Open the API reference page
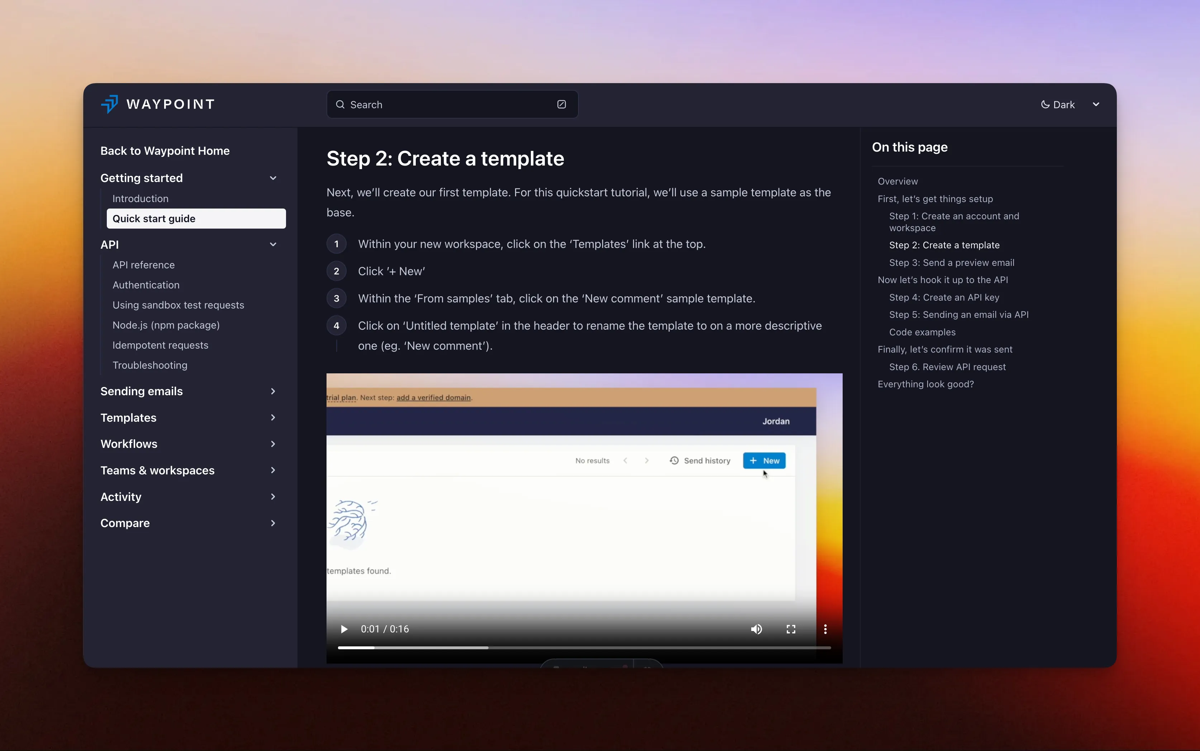 tap(144, 265)
